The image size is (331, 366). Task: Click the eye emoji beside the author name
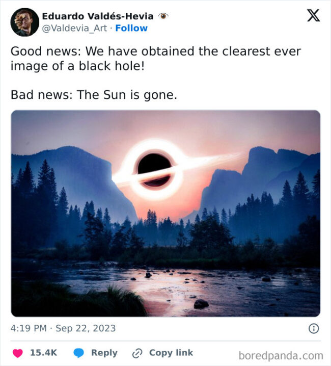point(163,16)
